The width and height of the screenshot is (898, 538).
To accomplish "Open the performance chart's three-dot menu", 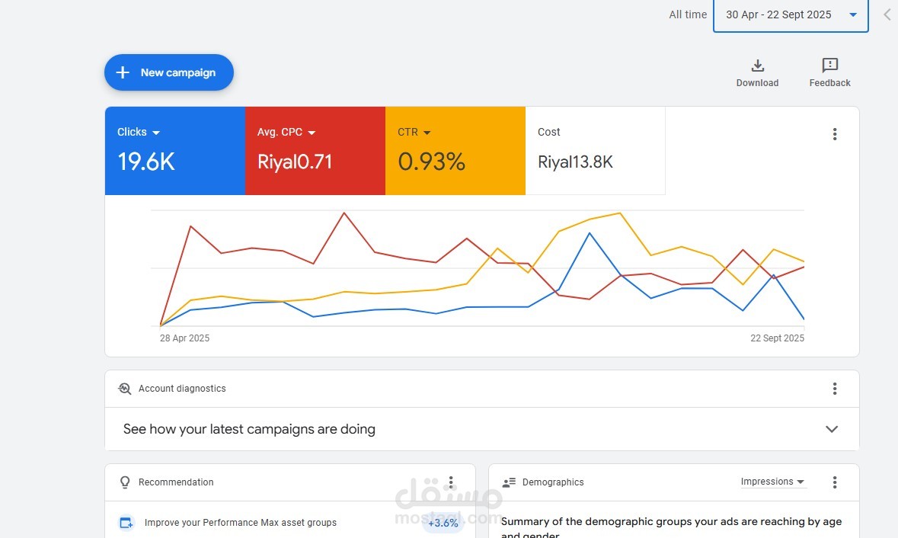I will 835,134.
